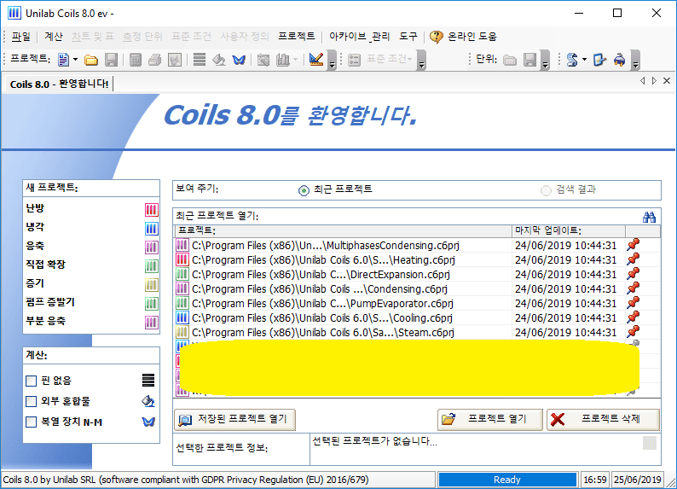This screenshot has width=677, height=489.
Task: Open the 파일 menu
Action: (20, 37)
